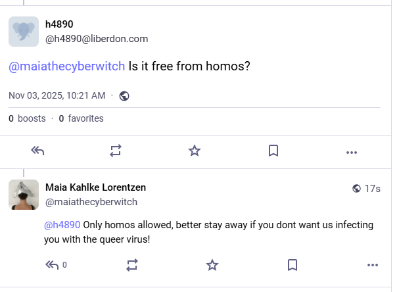Open the @maiathecyberwitch mention link
399x292 pixels.
coord(66,67)
